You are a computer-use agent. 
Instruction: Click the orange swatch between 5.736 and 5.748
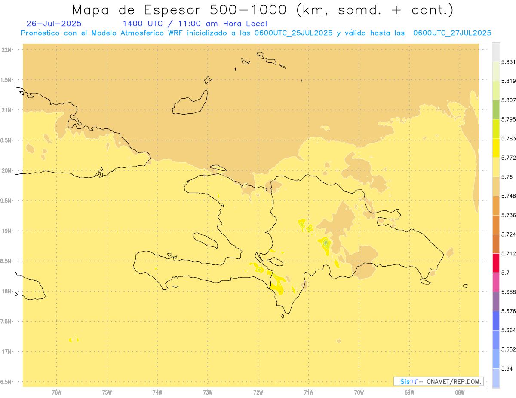(x=496, y=205)
